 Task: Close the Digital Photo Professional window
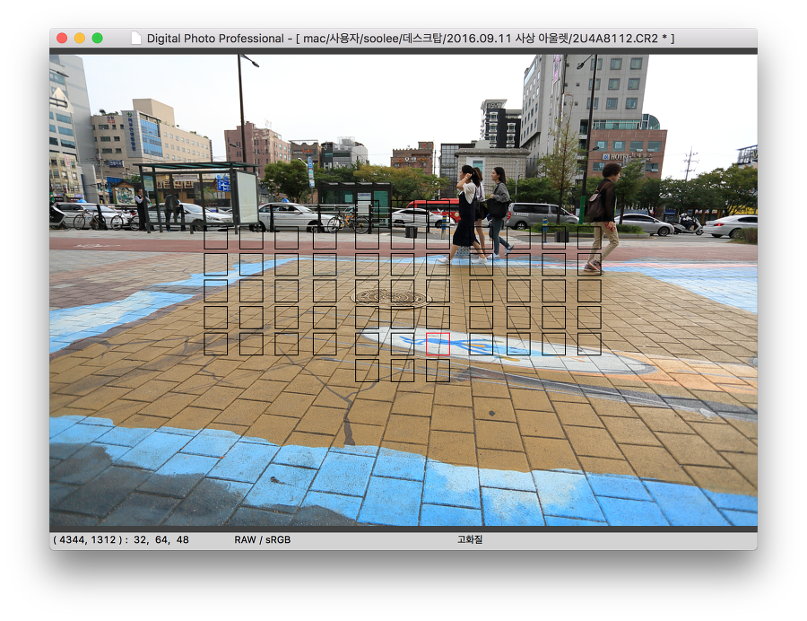click(x=62, y=38)
